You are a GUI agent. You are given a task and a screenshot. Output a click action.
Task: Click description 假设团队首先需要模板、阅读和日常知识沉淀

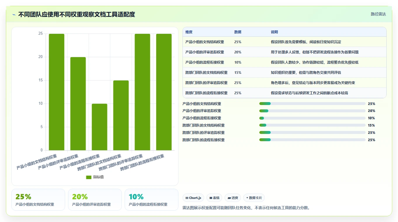[x=306, y=42]
